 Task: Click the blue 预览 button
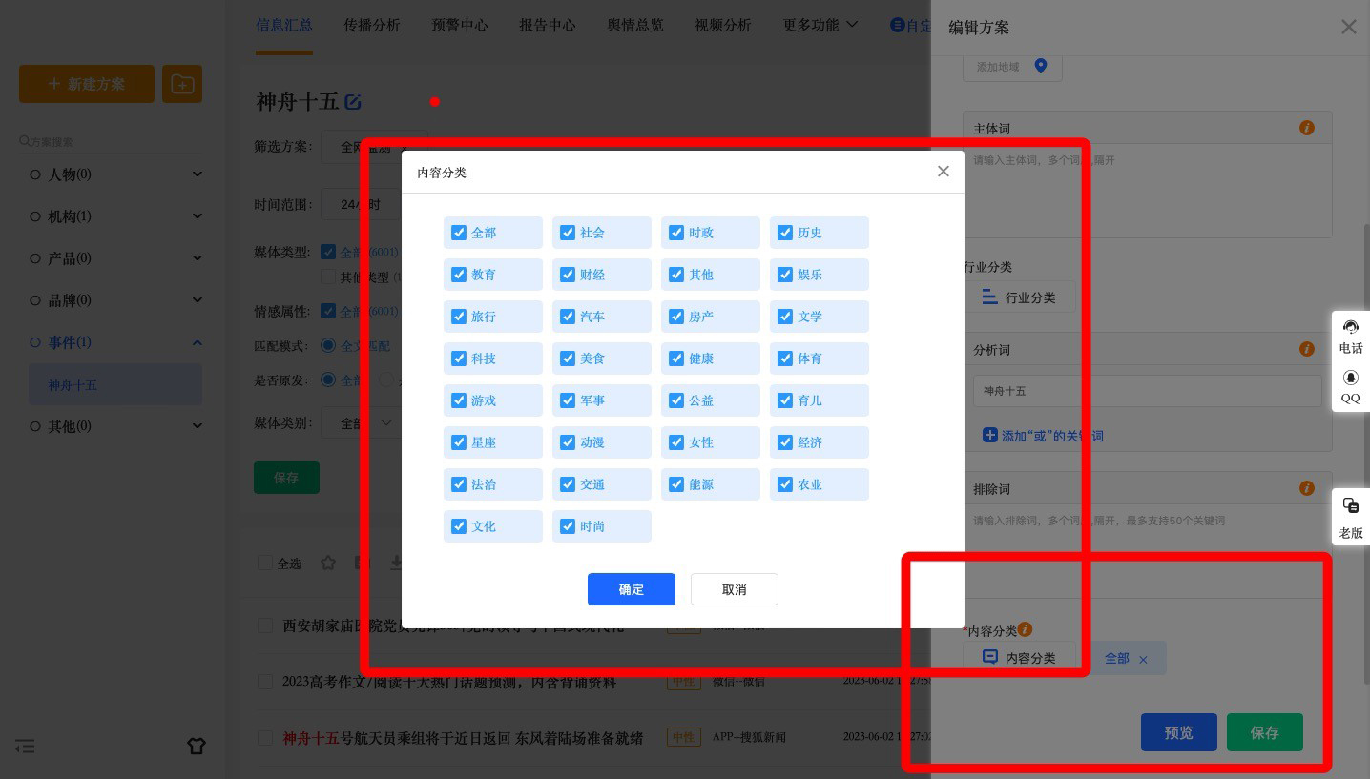[x=1179, y=732]
